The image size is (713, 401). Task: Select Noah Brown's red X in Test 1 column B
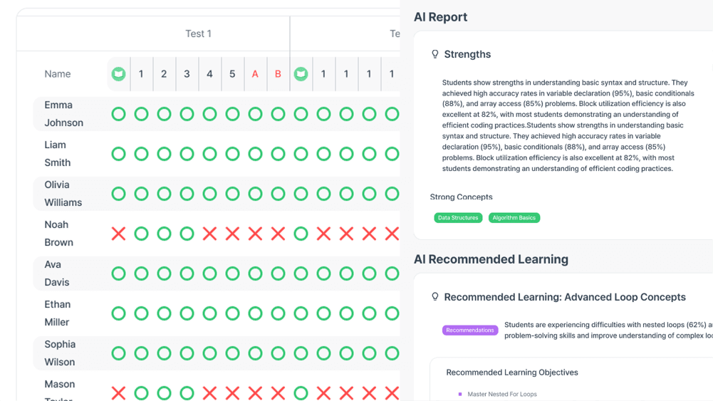pyautogui.click(x=278, y=234)
